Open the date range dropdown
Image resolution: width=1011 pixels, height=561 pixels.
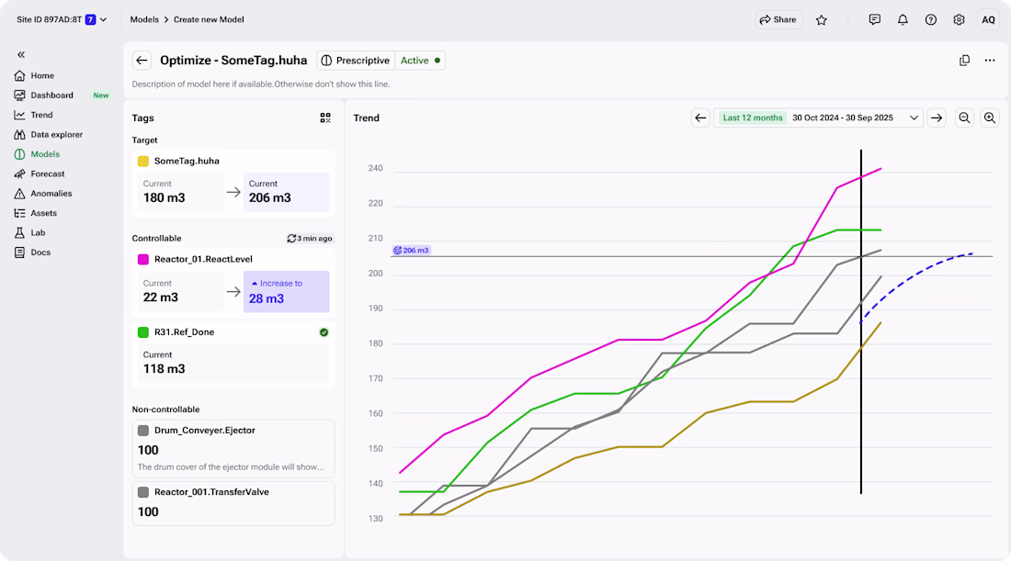[914, 118]
